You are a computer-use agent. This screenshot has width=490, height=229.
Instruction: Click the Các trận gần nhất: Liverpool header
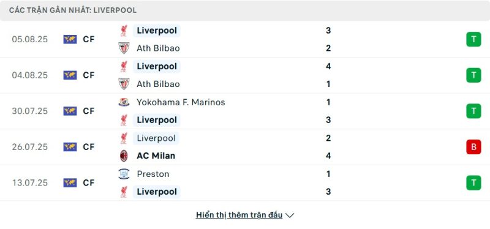[x=73, y=10]
